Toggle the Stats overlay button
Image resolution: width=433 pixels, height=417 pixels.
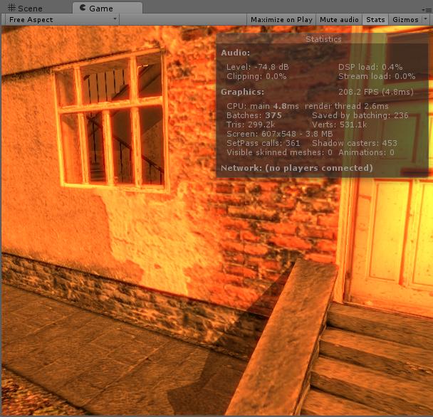pyautogui.click(x=375, y=20)
